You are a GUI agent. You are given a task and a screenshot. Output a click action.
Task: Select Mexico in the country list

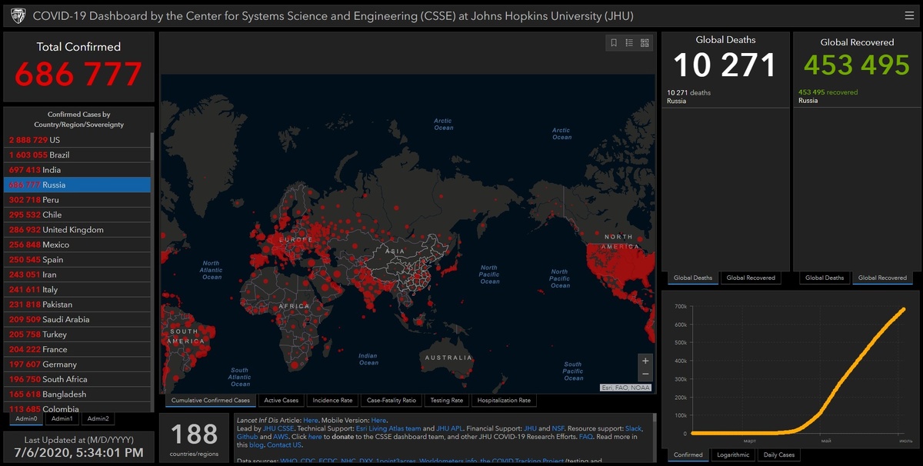pyautogui.click(x=77, y=245)
